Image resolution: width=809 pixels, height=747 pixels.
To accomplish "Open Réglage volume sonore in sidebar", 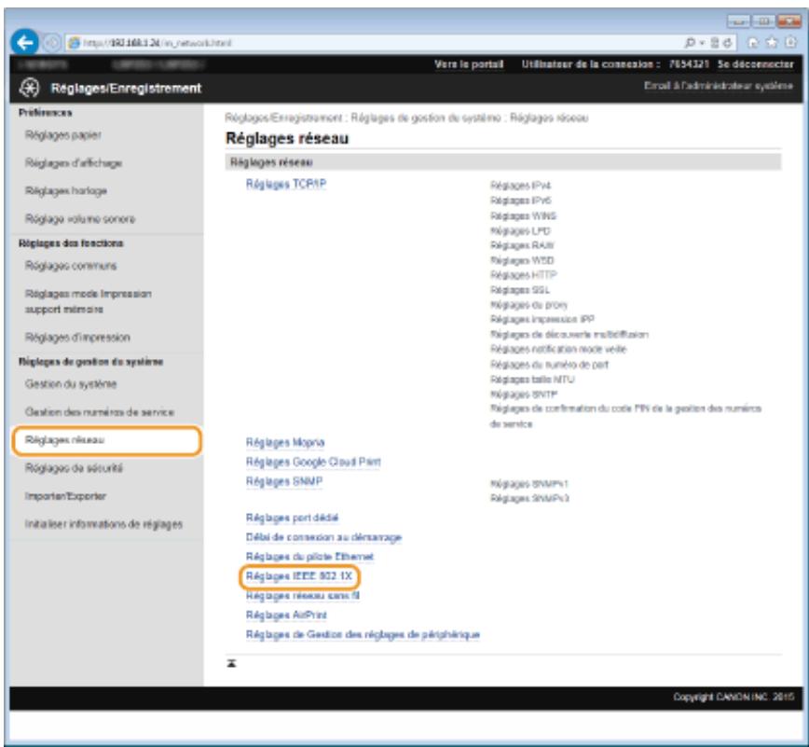I will point(80,219).
